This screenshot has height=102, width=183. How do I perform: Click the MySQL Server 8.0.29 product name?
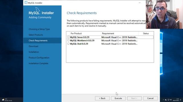[x=79, y=37]
